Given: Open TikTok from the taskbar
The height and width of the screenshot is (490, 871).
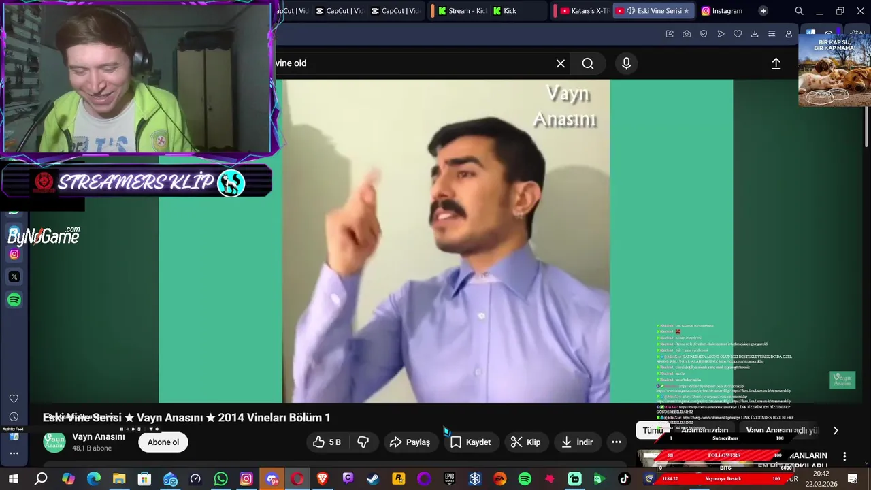Looking at the screenshot, I should (624, 479).
